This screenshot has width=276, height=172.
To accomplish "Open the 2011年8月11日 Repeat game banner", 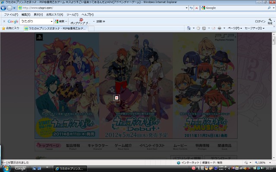I will tap(67, 86).
